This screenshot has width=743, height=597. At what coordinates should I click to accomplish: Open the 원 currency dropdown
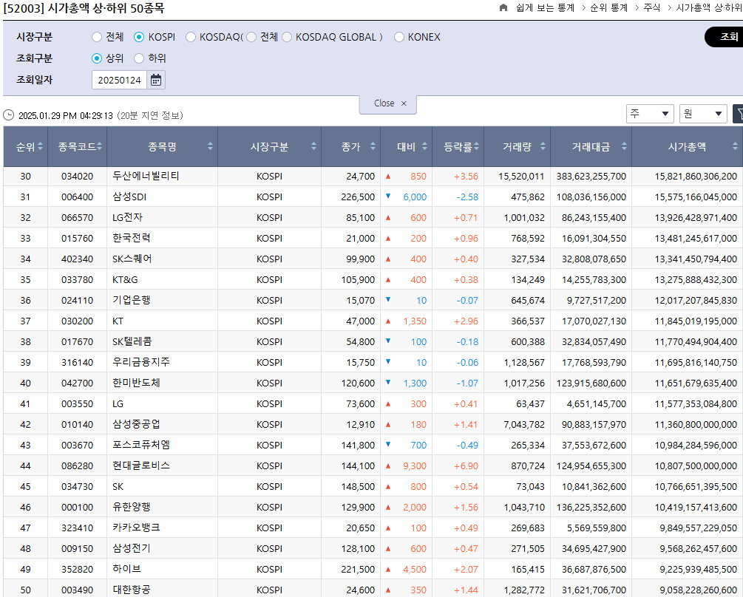tap(703, 114)
